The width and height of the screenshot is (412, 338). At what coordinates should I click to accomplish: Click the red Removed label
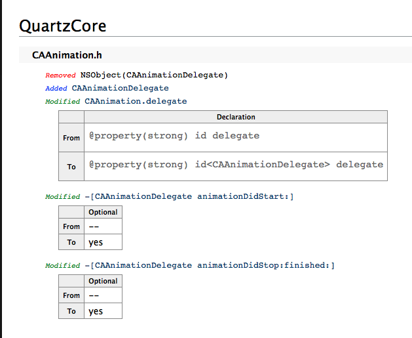pyautogui.click(x=60, y=75)
